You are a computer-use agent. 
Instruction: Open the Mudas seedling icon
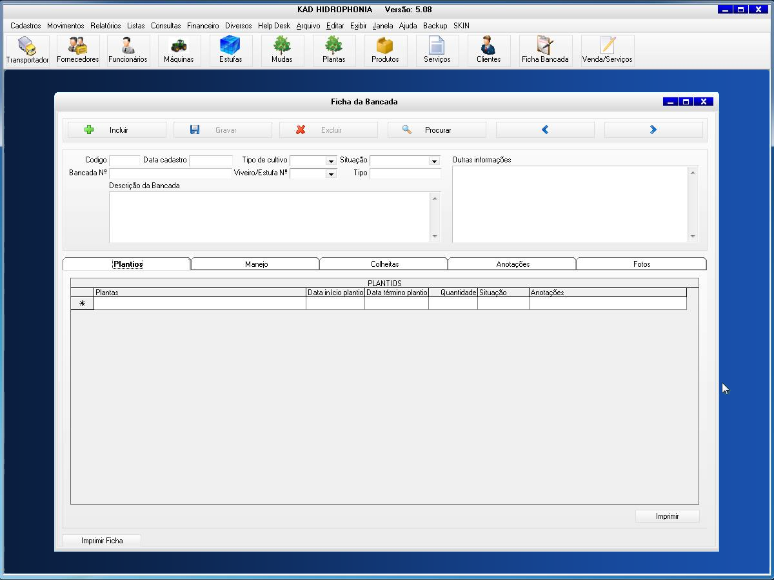coord(282,50)
